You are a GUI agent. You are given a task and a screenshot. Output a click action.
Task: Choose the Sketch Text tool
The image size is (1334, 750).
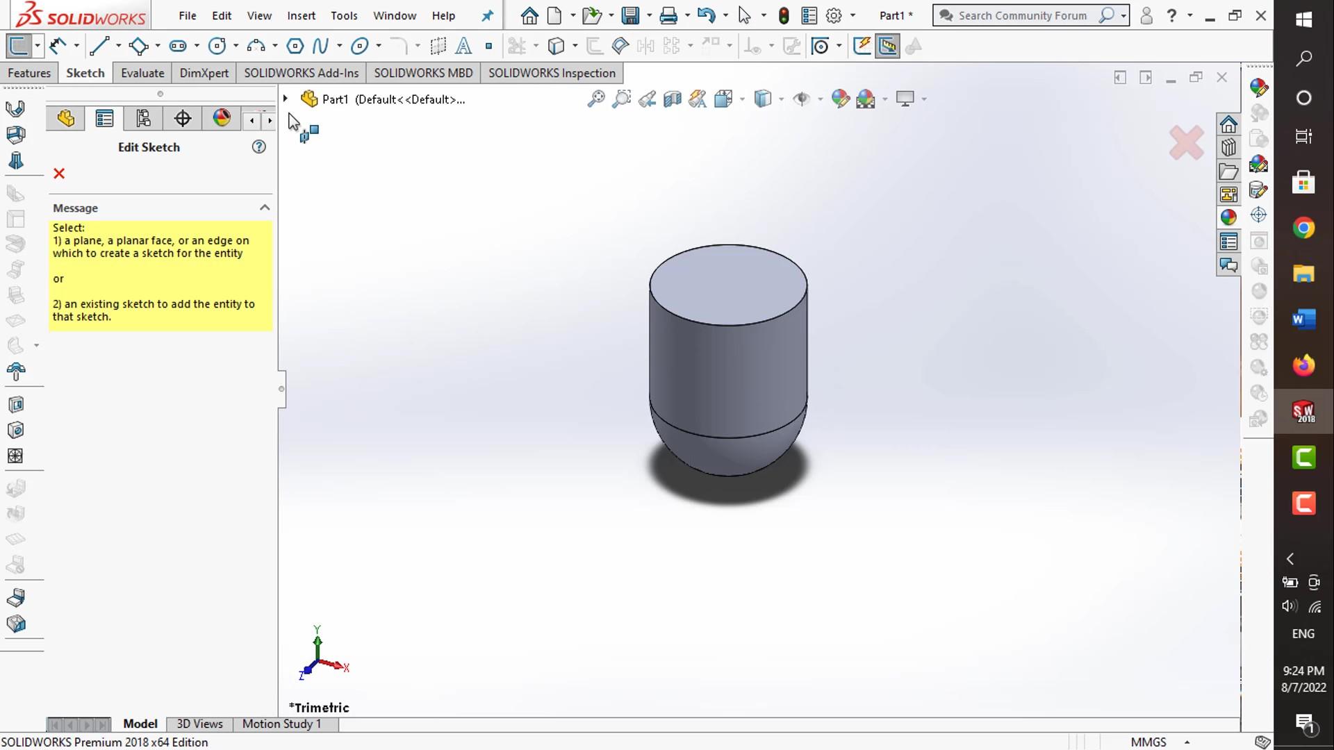463,47
